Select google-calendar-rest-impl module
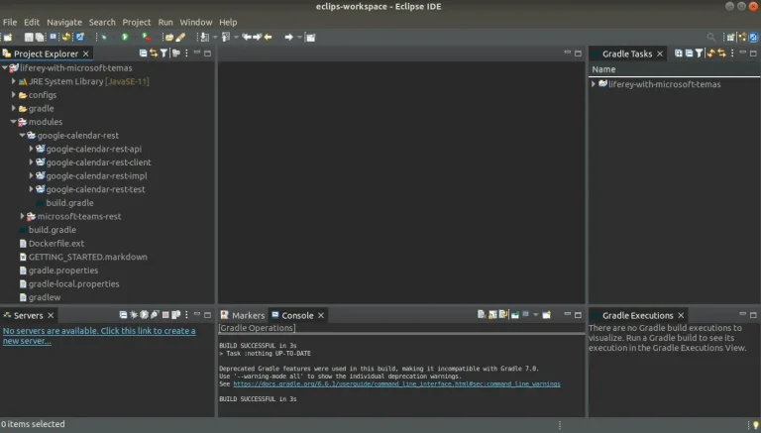 click(x=96, y=175)
